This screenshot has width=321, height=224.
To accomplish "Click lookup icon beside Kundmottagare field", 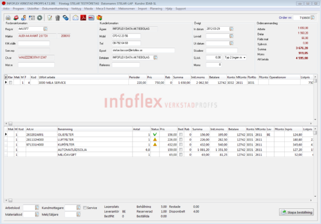I will (78, 208).
